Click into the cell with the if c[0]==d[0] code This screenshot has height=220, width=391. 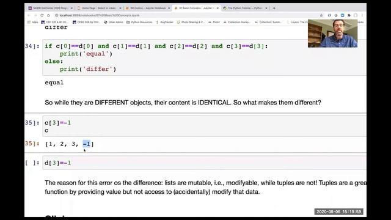coord(205,57)
